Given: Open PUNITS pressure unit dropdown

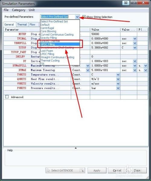Looking at the screenshot, I should (118, 88).
